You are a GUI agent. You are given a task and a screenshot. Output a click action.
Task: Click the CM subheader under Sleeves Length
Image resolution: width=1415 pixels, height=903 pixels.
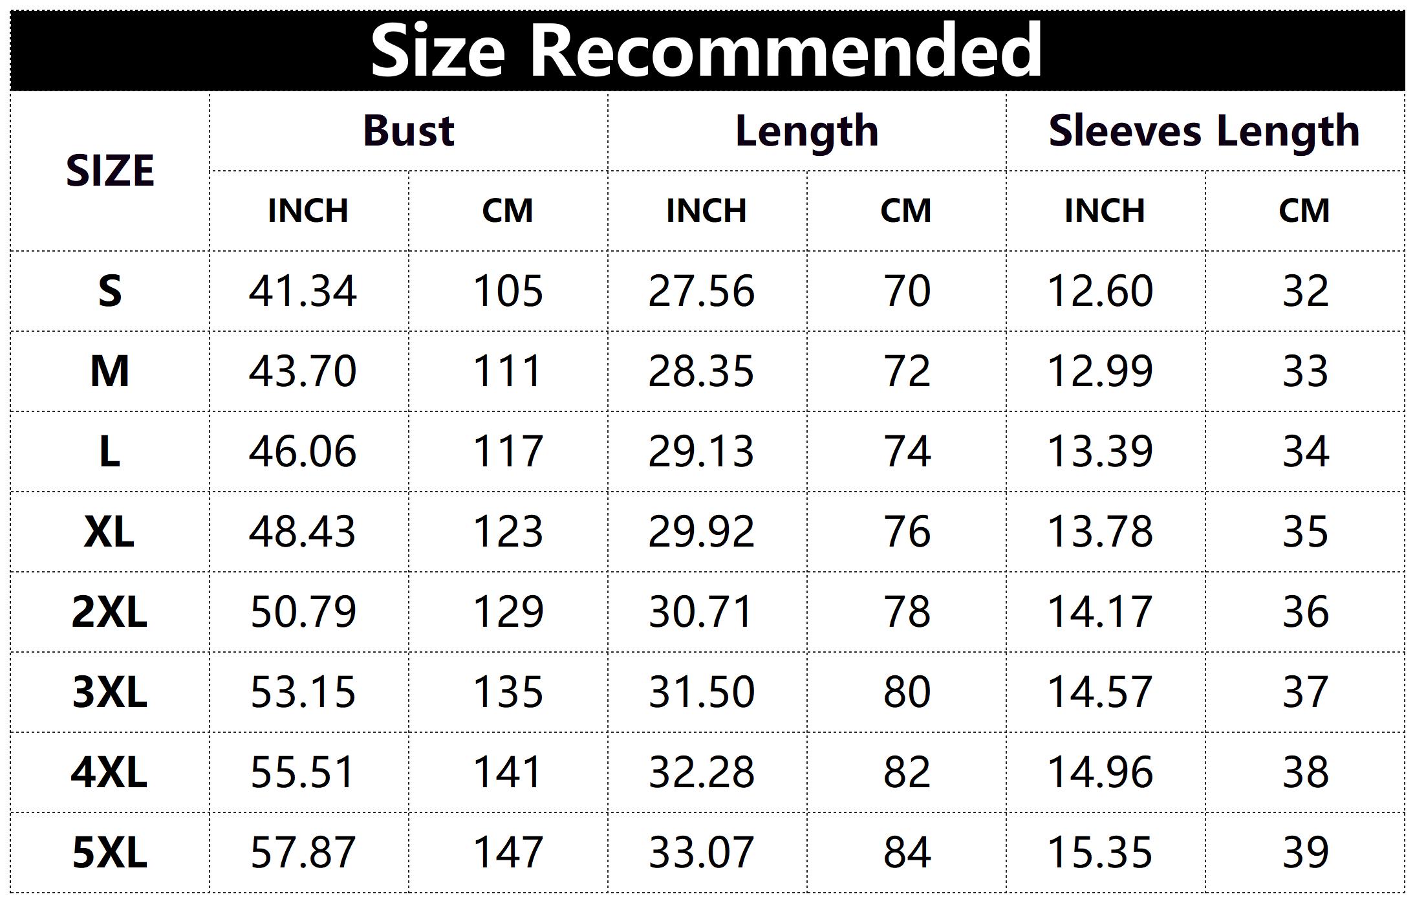click(x=1304, y=211)
